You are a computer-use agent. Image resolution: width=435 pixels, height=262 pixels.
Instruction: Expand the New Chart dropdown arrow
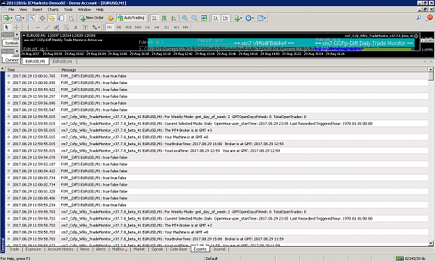pyautogui.click(x=11, y=18)
